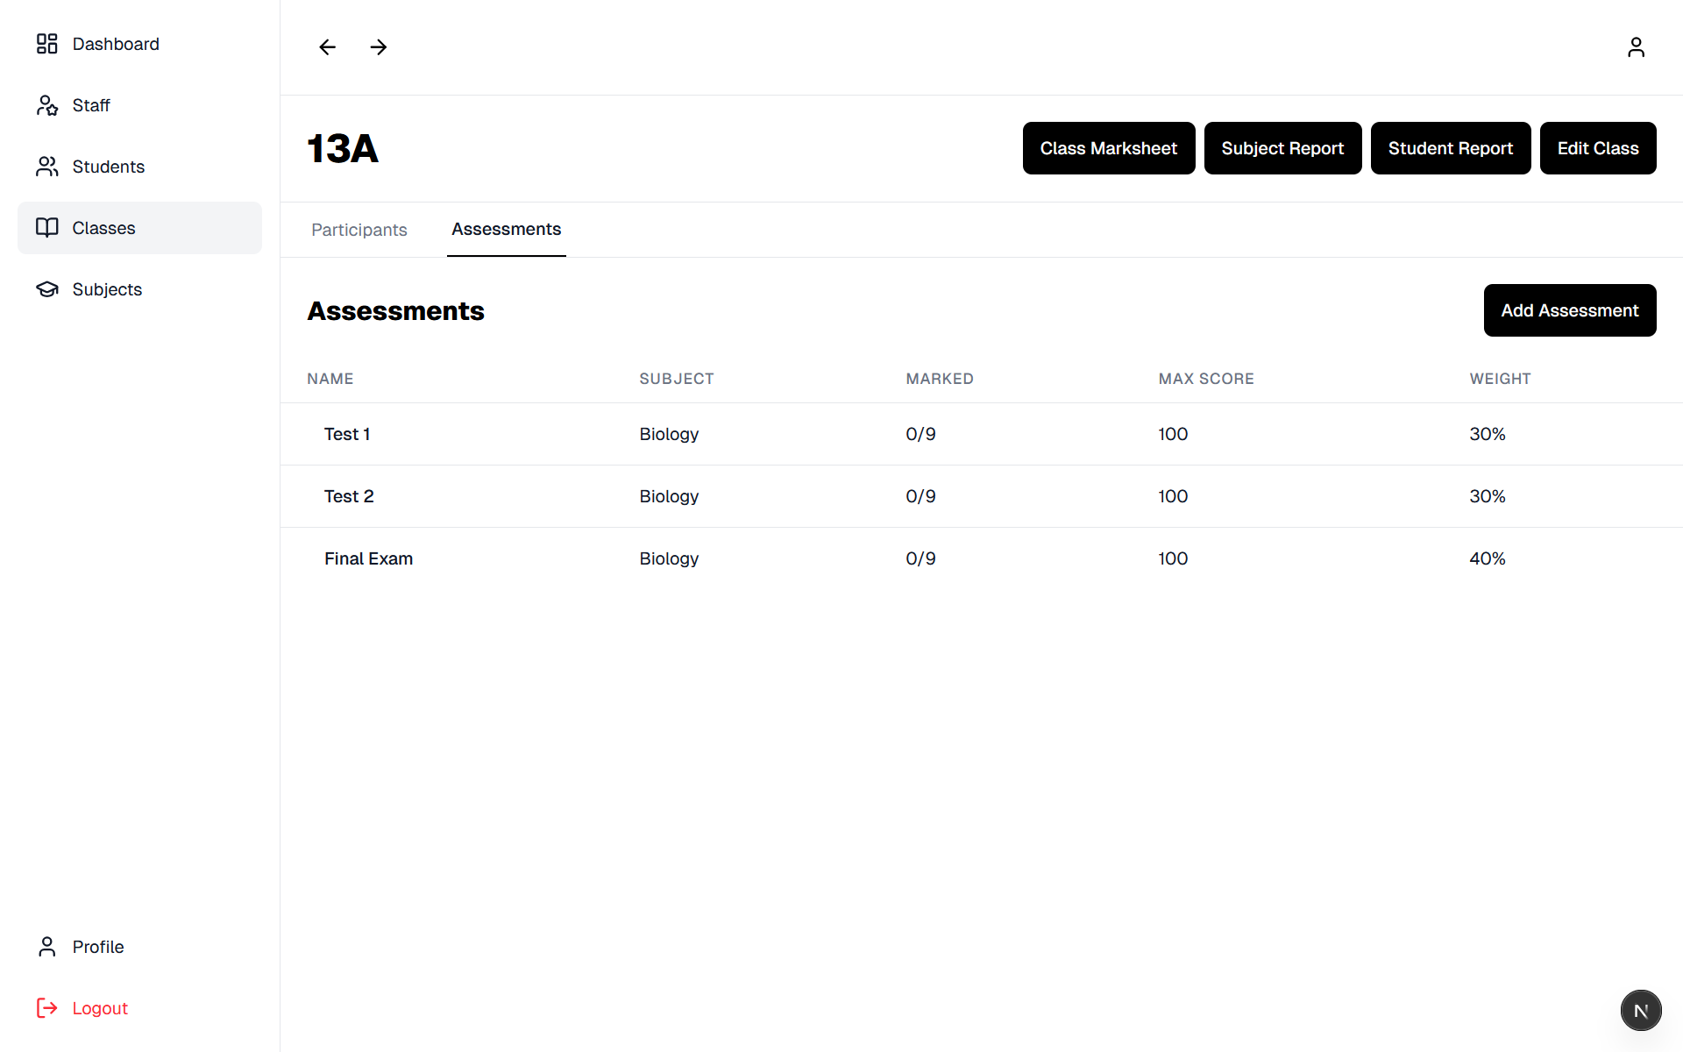Screen dimensions: 1683x1052
Task: Open the Final Exam assessment row
Action: [x=982, y=558]
